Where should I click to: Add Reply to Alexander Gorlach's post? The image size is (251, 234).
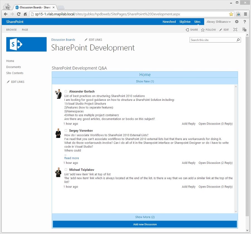(x=189, y=124)
